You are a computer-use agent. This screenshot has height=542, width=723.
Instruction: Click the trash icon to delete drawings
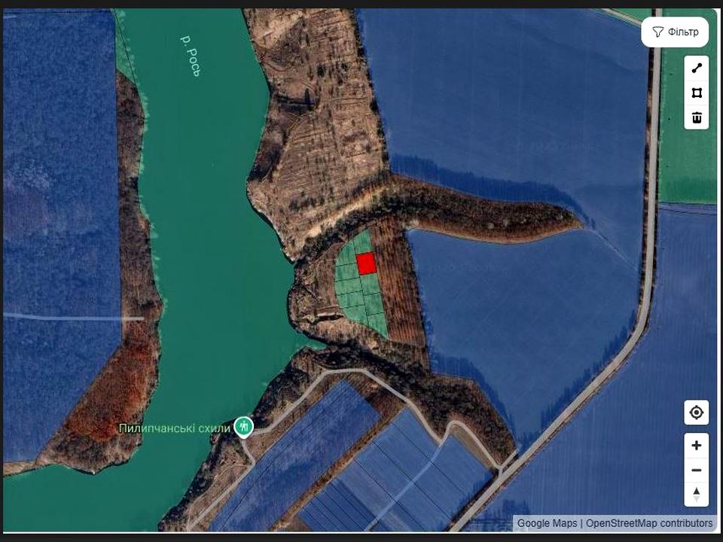(697, 117)
